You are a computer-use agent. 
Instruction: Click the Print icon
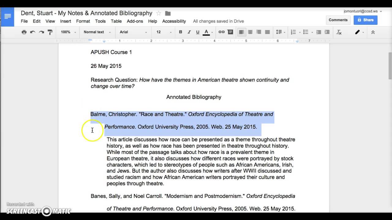24,32
